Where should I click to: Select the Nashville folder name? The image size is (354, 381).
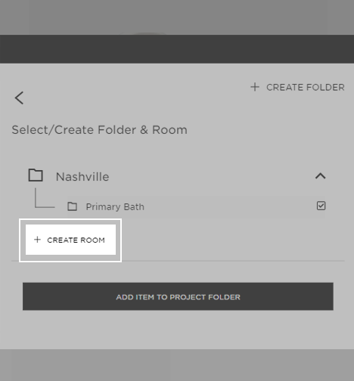[x=82, y=177]
